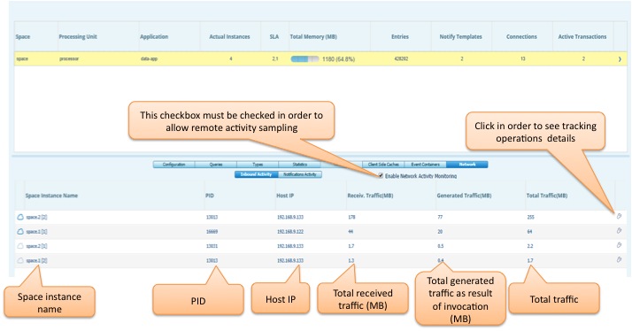632x331 pixels.
Task: Click the 'space.2 [2]' instance name
Action: 36,217
